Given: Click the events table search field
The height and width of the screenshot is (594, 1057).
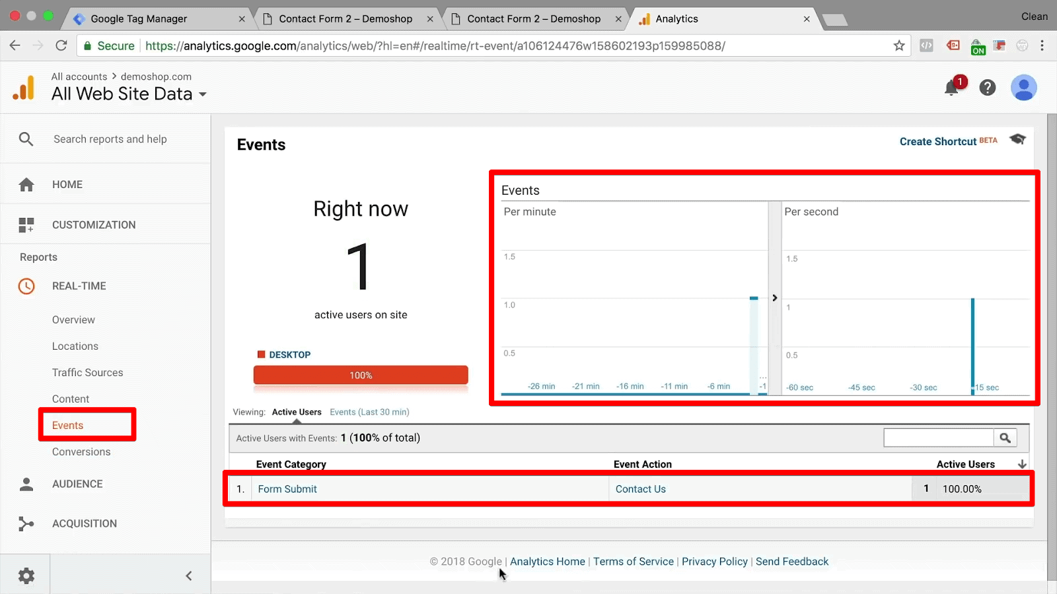Looking at the screenshot, I should pyautogui.click(x=938, y=438).
